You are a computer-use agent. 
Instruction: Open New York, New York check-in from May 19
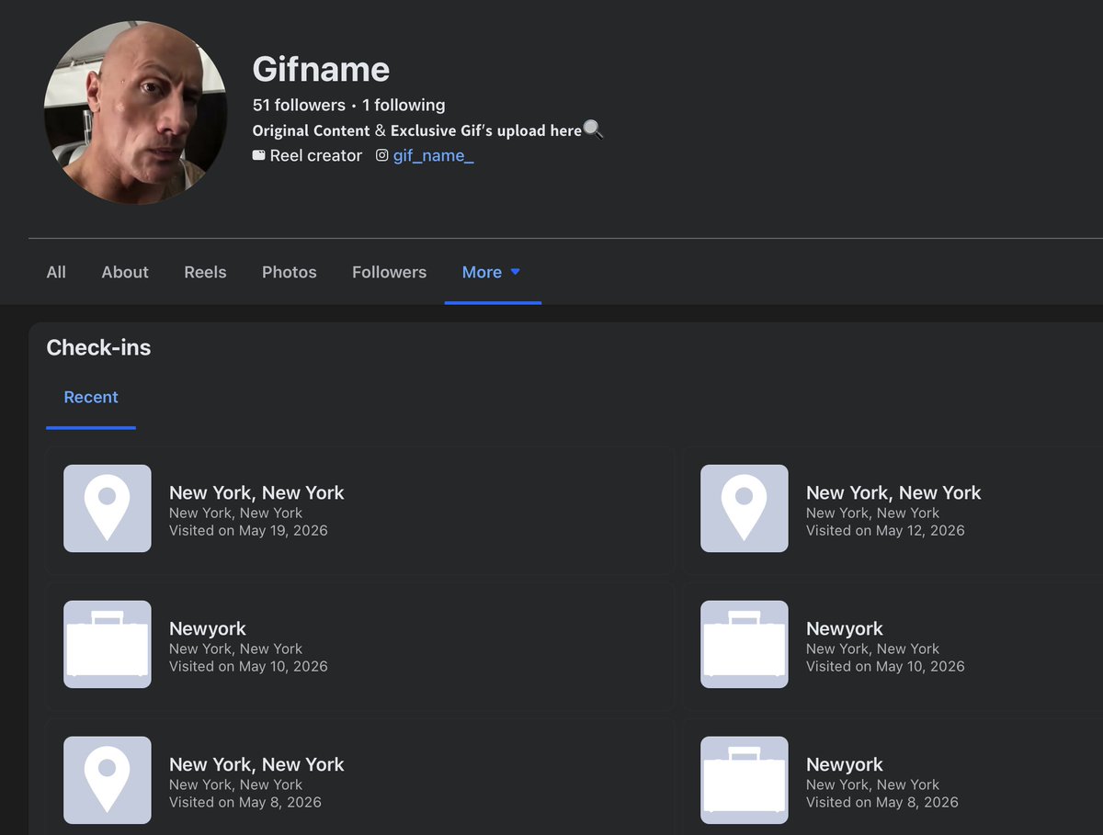click(x=256, y=492)
